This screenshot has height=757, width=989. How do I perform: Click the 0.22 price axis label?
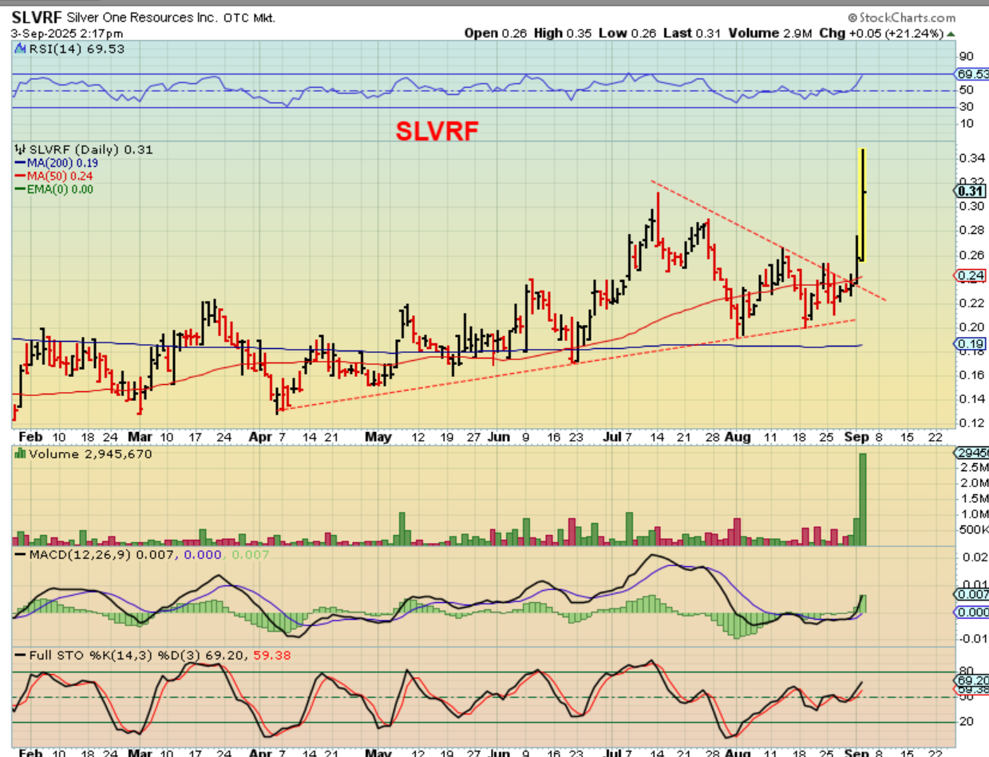(971, 302)
